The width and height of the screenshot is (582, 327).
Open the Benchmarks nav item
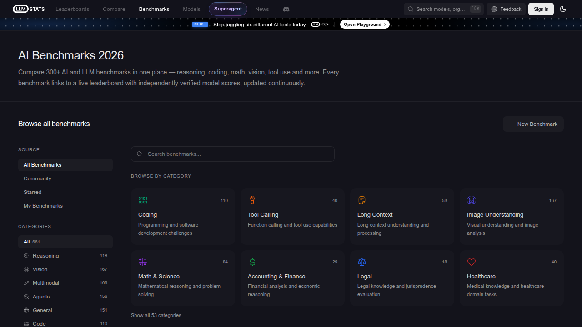154,9
